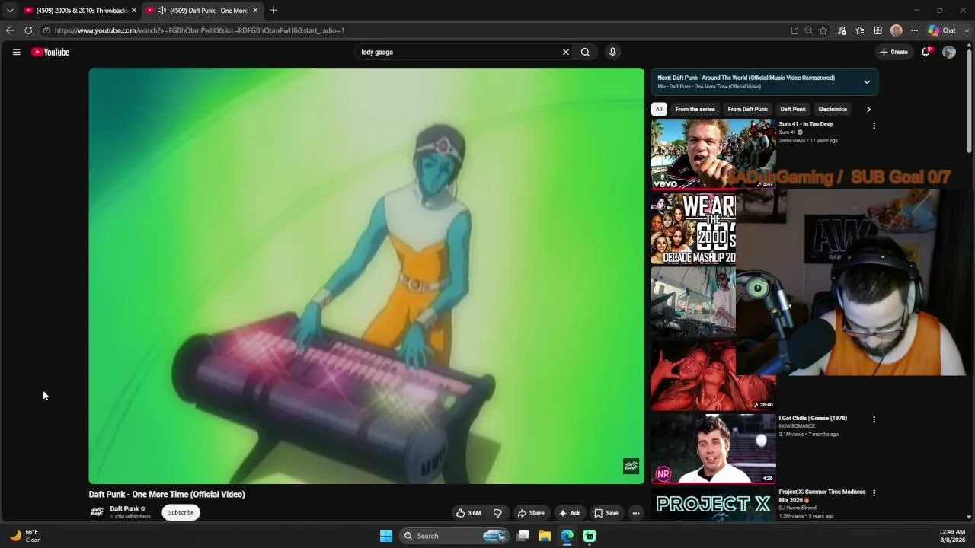Select the 'All' filter chip
975x548 pixels.
pos(659,109)
